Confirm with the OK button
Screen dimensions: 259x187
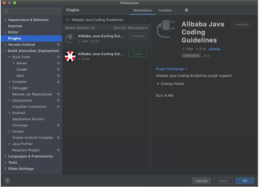[x=245, y=181]
